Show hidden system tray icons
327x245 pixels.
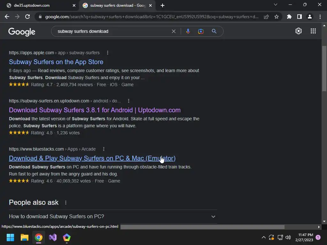(263, 237)
